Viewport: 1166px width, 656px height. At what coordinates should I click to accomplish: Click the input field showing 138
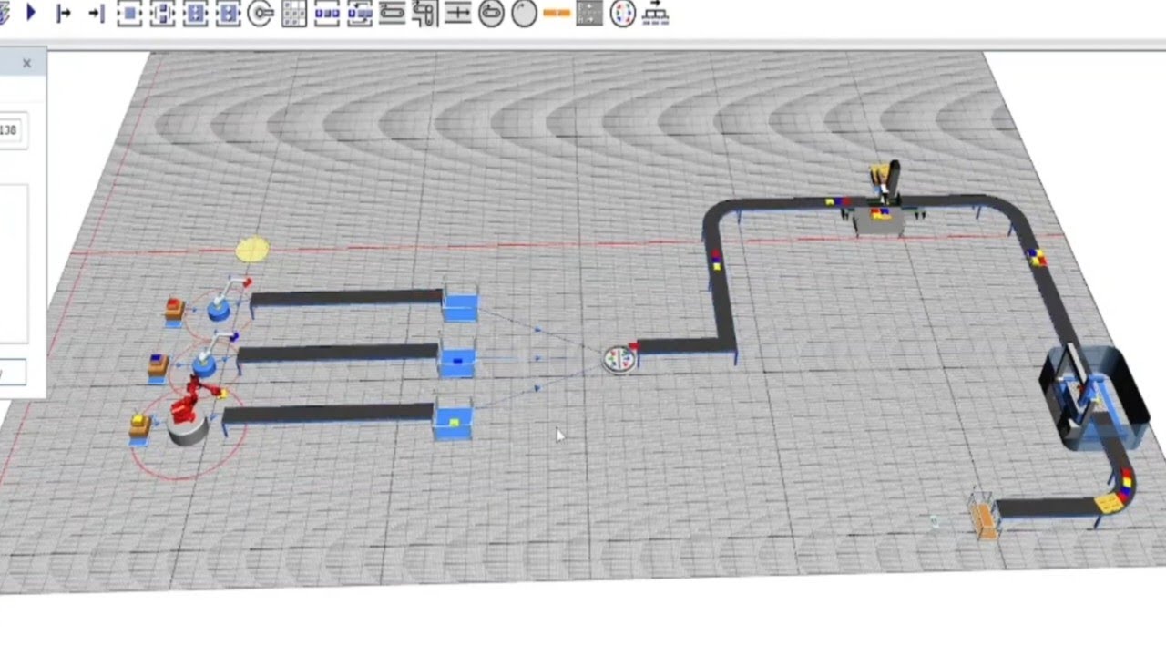11,129
